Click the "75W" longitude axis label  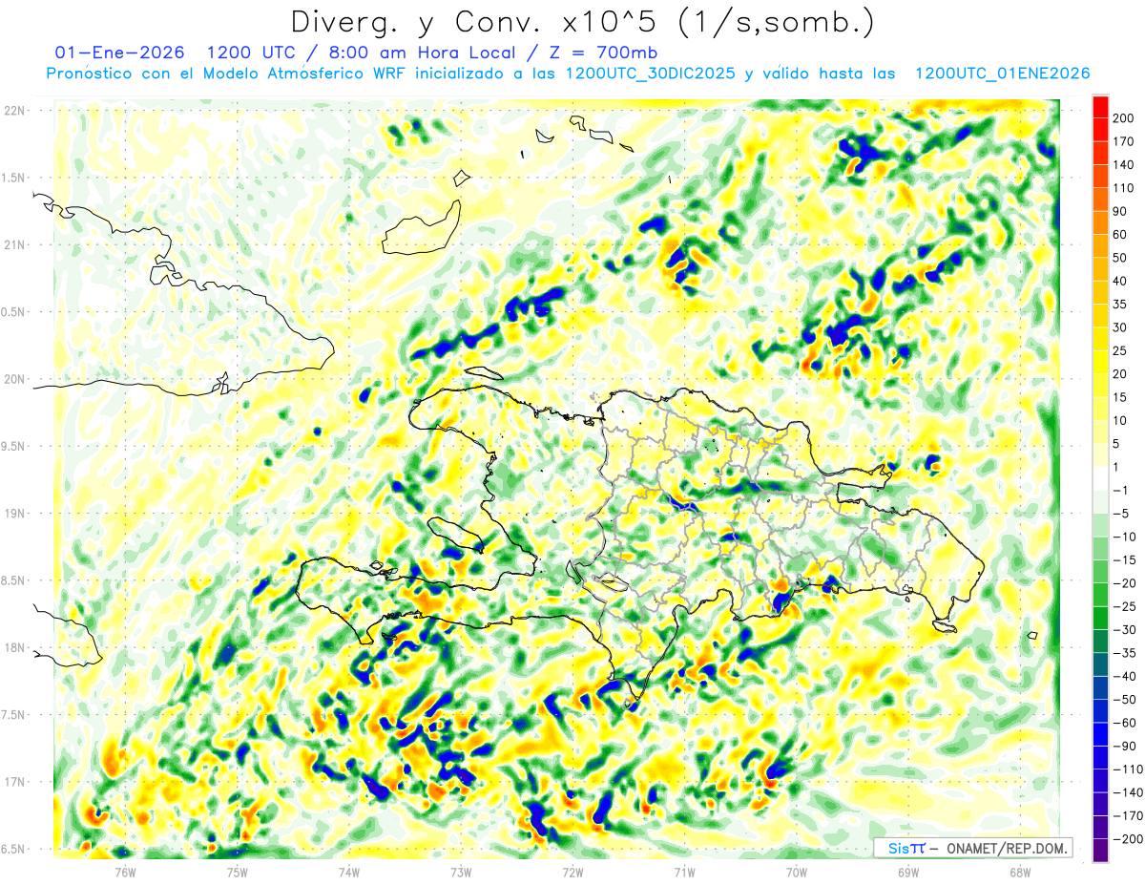coord(237,872)
